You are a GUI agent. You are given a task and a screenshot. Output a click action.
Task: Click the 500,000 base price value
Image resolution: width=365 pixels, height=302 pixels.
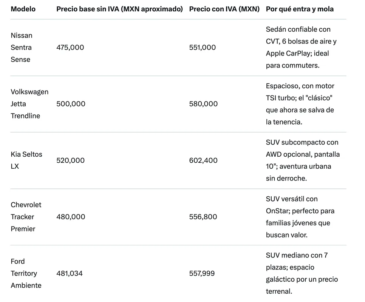click(x=71, y=104)
